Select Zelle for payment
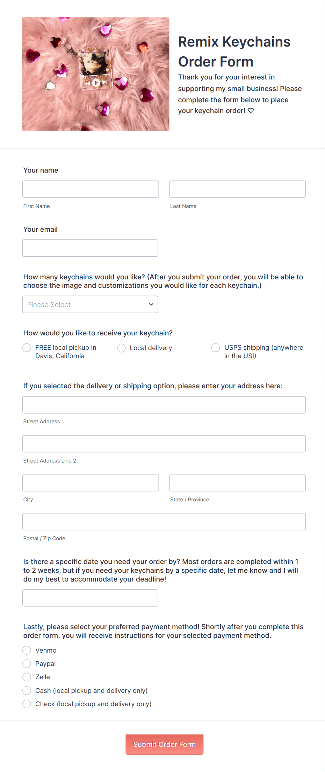This screenshot has width=325, height=772. click(x=27, y=677)
